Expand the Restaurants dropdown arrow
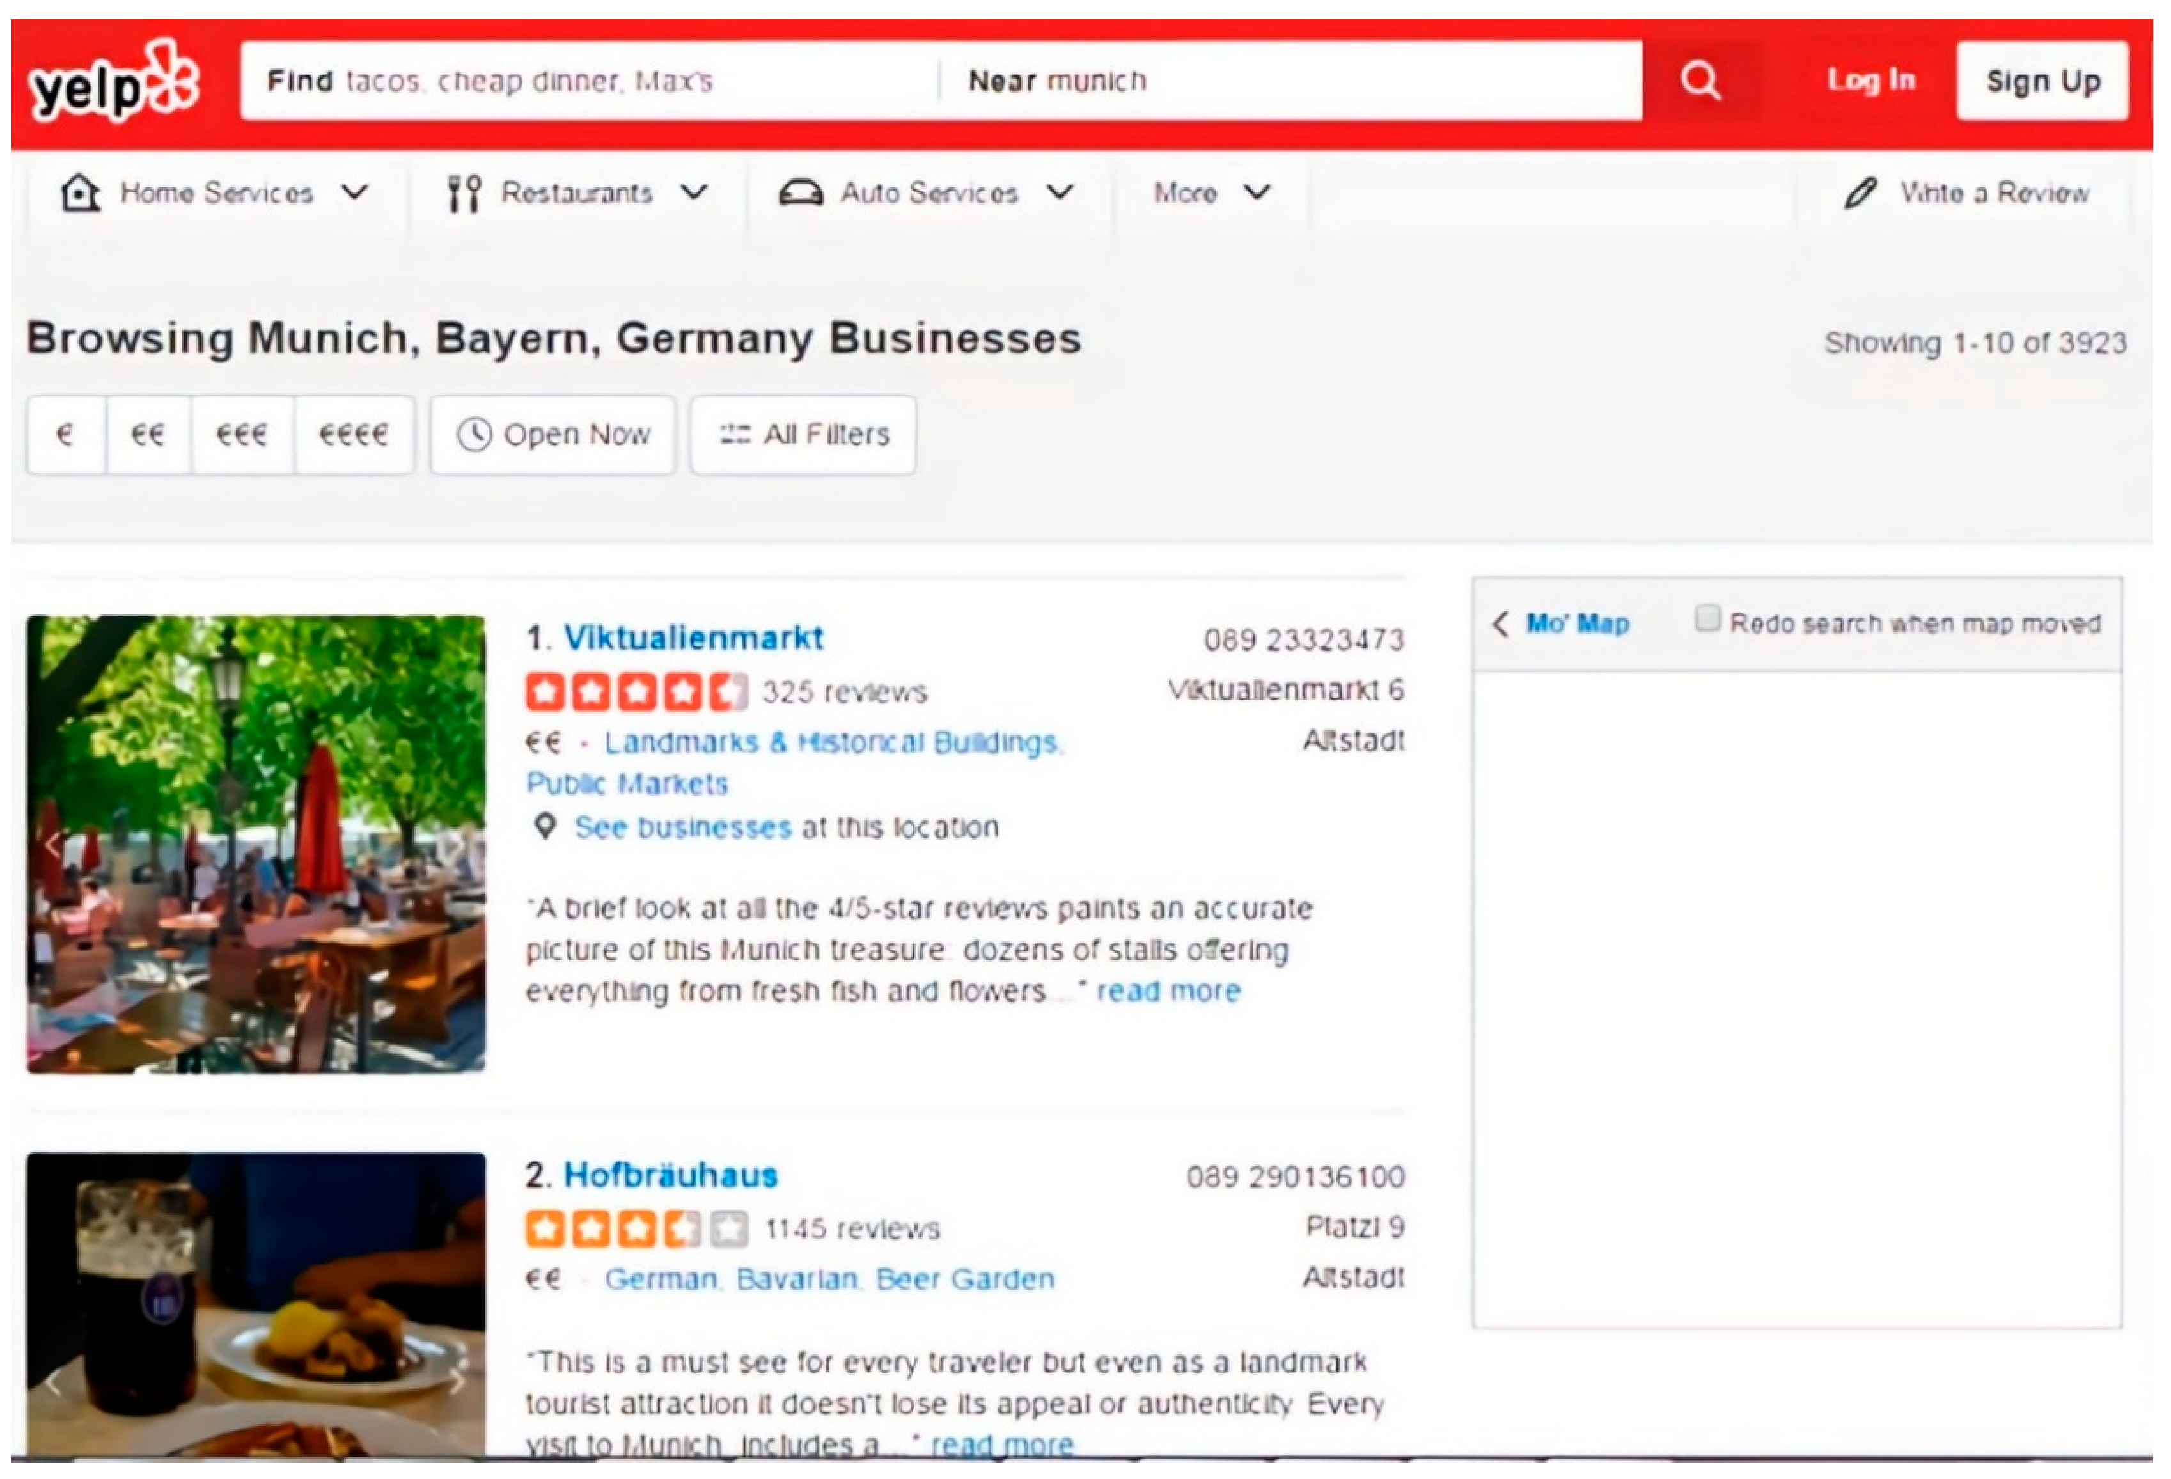The image size is (2171, 1479). pyautogui.click(x=693, y=192)
